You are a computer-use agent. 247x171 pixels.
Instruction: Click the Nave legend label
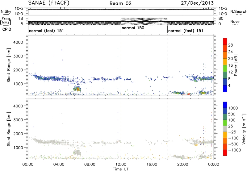click(235, 21)
